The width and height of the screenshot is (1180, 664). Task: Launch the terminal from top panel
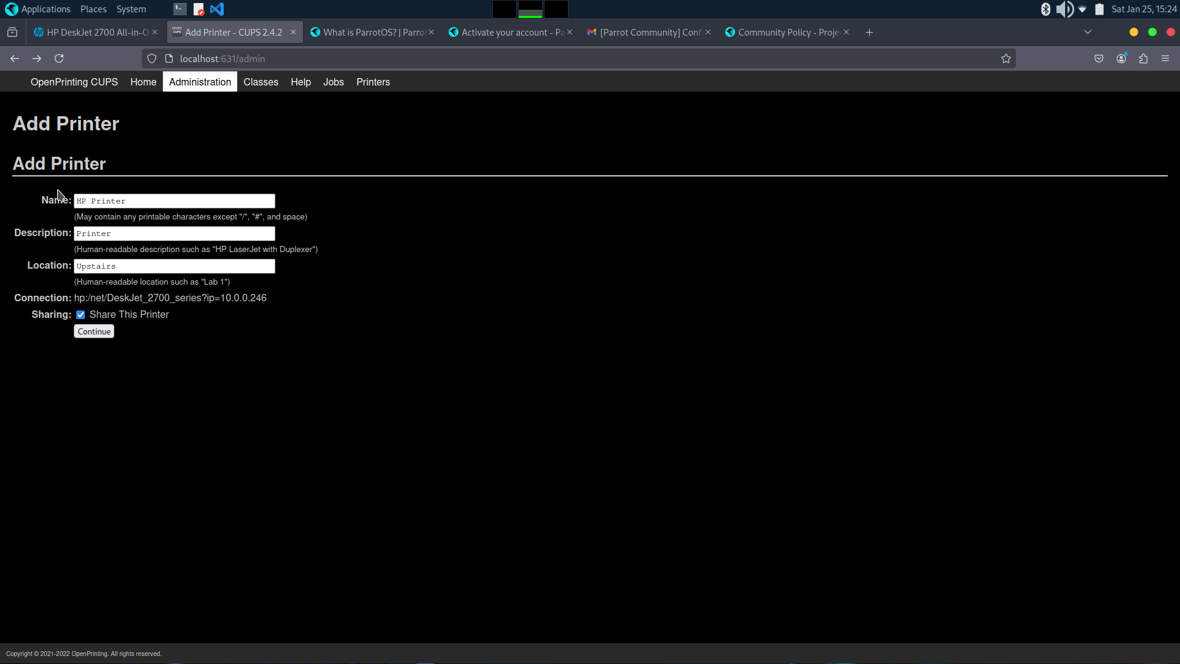179,9
